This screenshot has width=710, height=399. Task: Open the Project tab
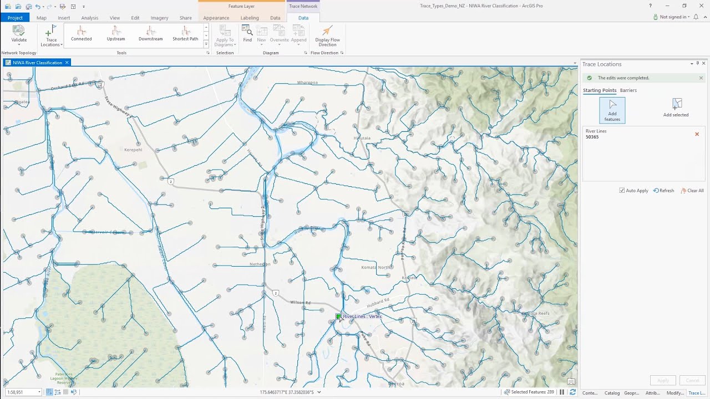click(15, 18)
